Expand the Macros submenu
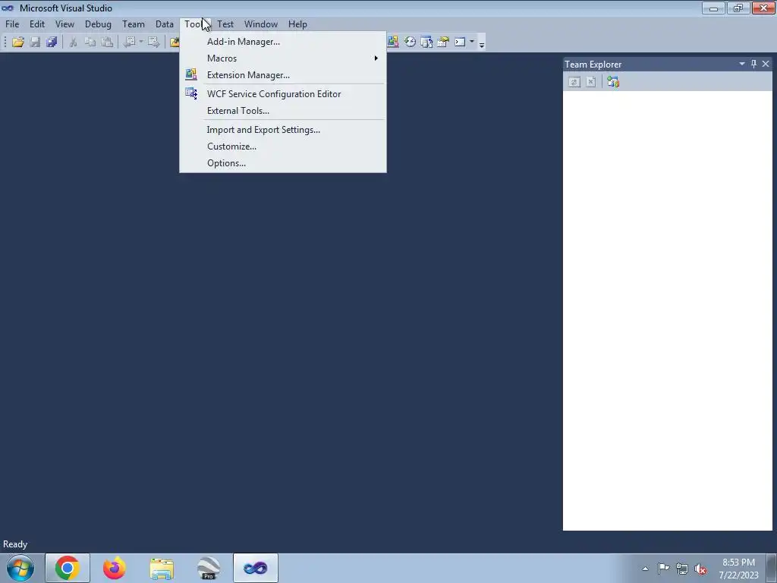This screenshot has height=583, width=777. 283,58
